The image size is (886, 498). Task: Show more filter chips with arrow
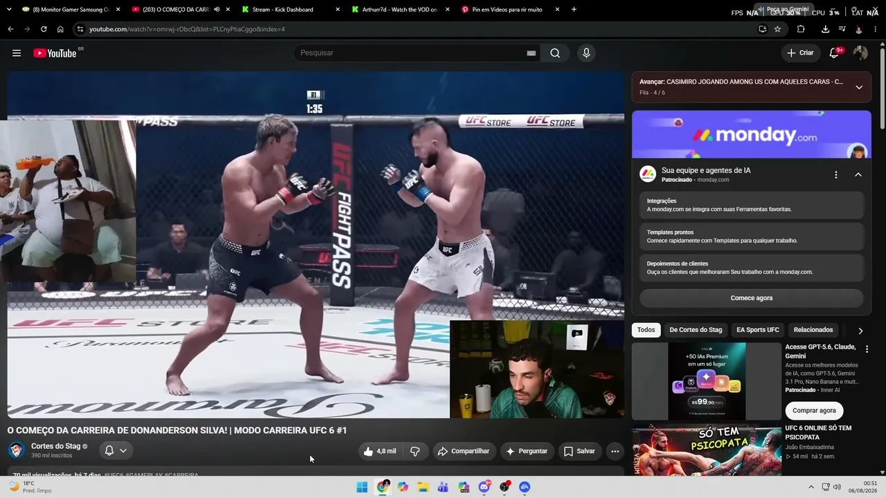click(860, 331)
